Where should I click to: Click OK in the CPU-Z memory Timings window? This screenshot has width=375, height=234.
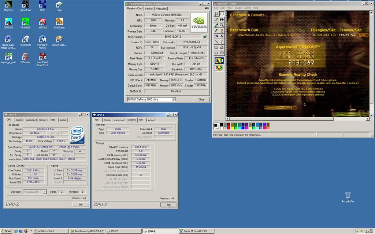tap(169, 205)
